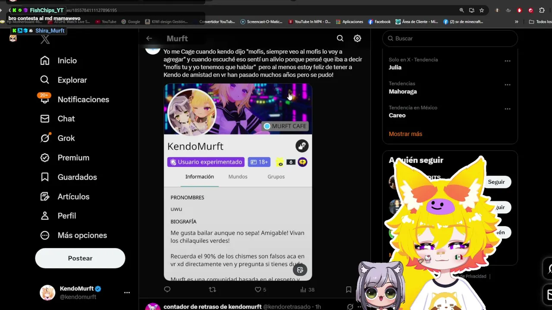Screen dimensions: 552x310
Task: Open sv de minecraft bookmark
Action: click(464, 22)
